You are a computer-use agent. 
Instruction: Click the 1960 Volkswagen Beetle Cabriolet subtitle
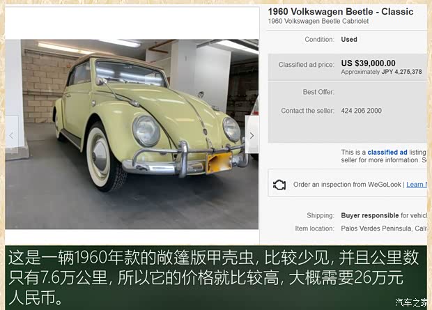(x=318, y=21)
